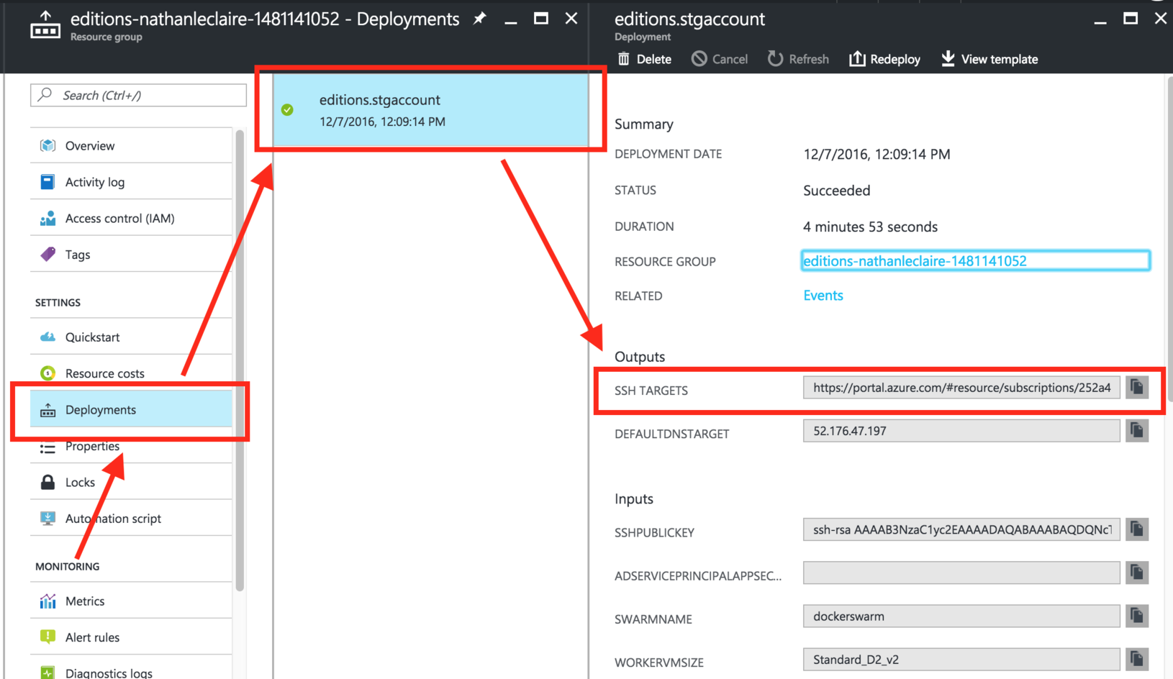
Task: Copy the SSHPUBLICKEY input value
Action: pyautogui.click(x=1136, y=530)
